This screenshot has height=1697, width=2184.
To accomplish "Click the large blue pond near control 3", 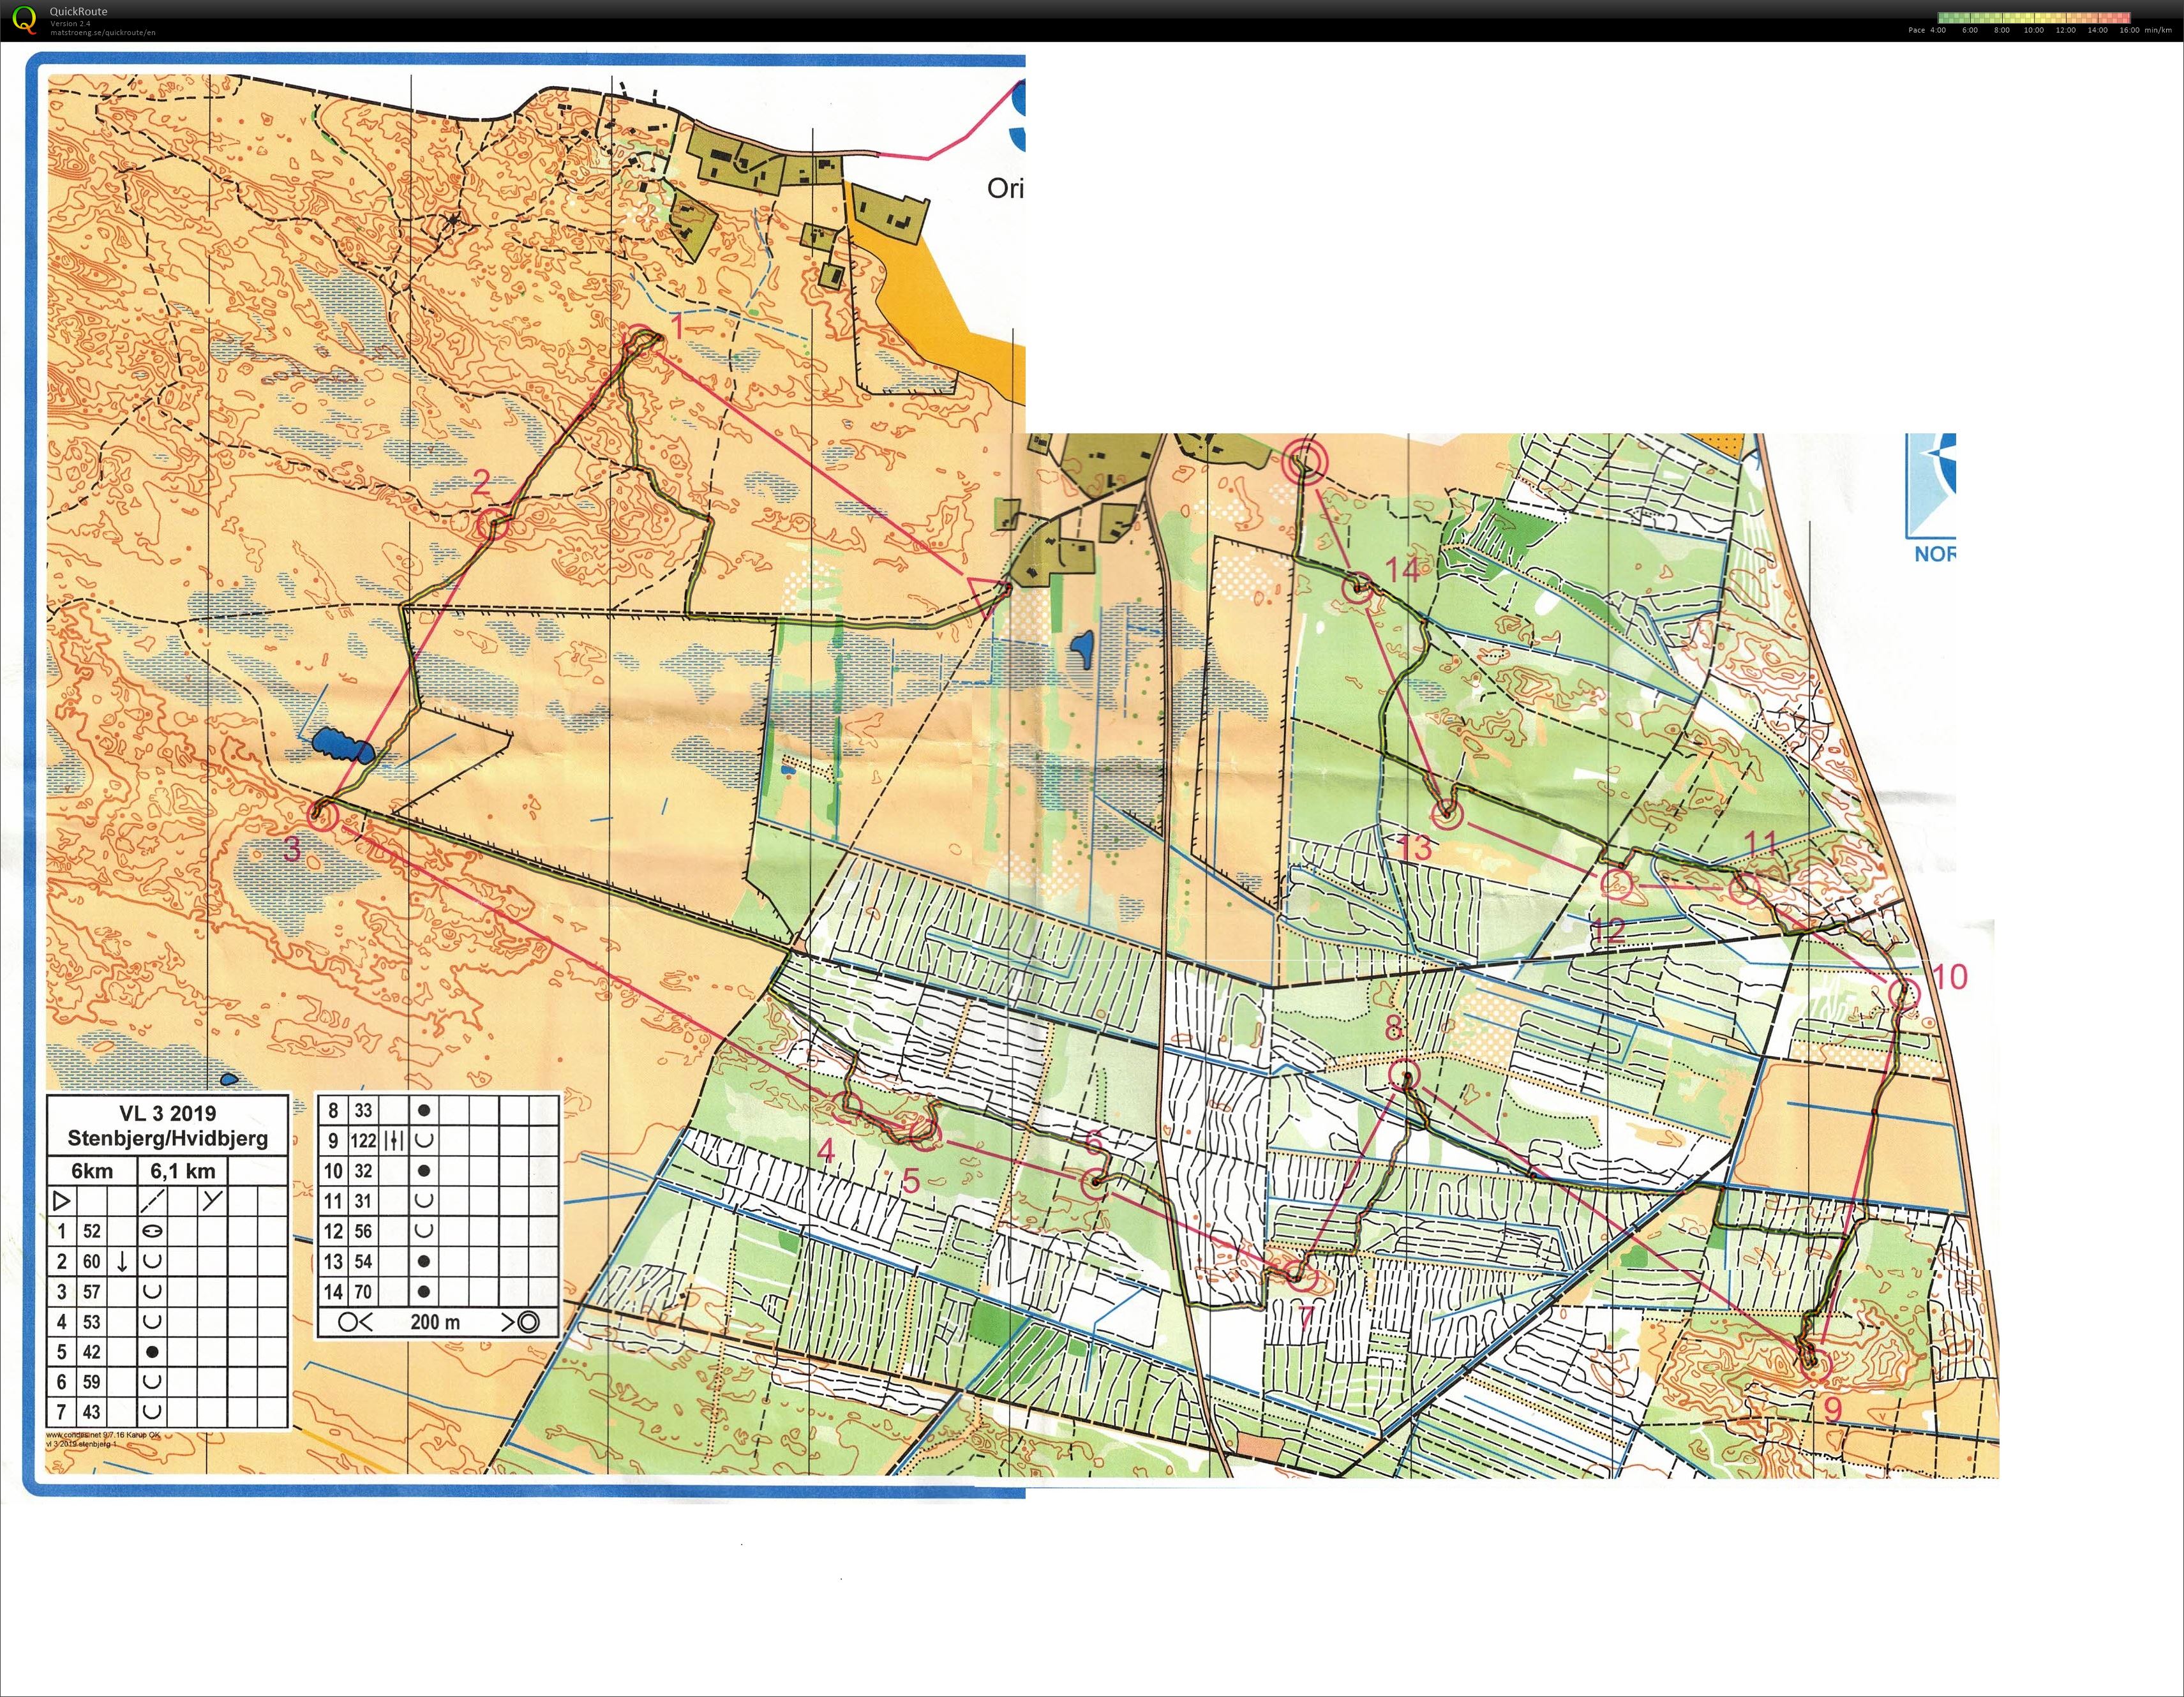I will click(x=343, y=746).
